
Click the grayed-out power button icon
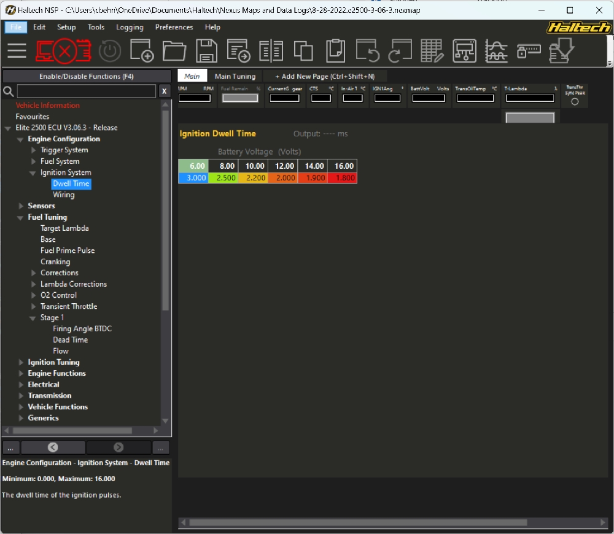coord(110,51)
